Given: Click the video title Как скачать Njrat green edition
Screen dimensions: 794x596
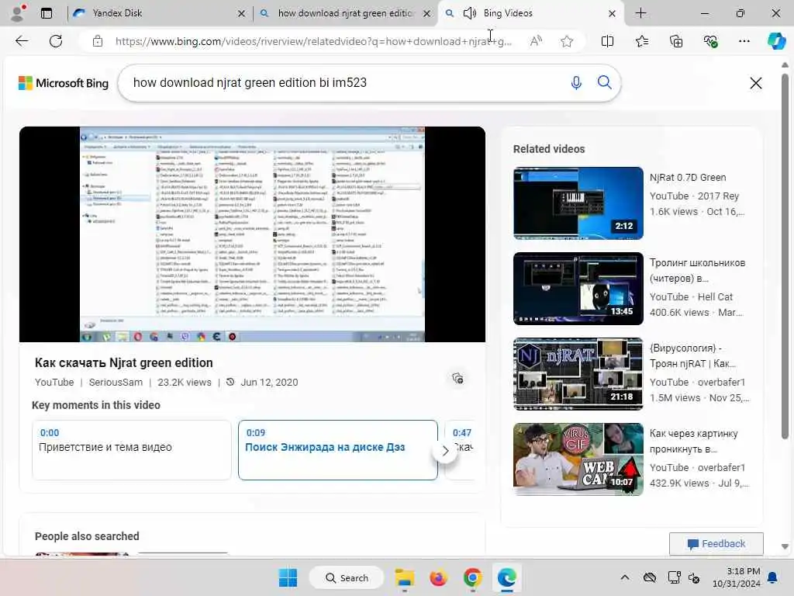Looking at the screenshot, I should [123, 363].
